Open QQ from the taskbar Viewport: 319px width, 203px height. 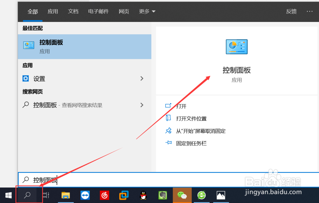[143, 195]
